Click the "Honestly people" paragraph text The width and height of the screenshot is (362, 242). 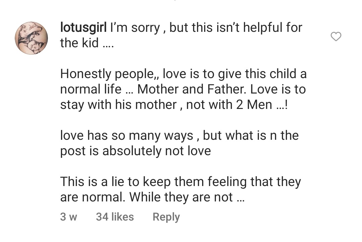click(183, 89)
